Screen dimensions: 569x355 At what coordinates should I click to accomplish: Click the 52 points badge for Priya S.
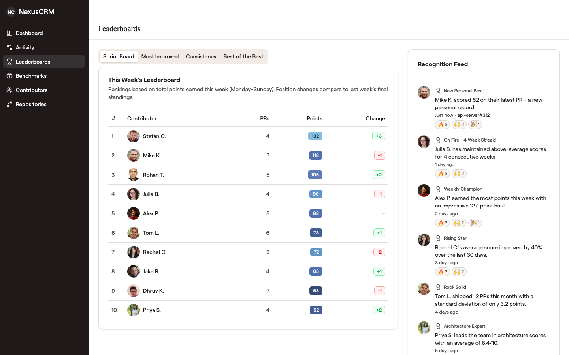point(316,310)
